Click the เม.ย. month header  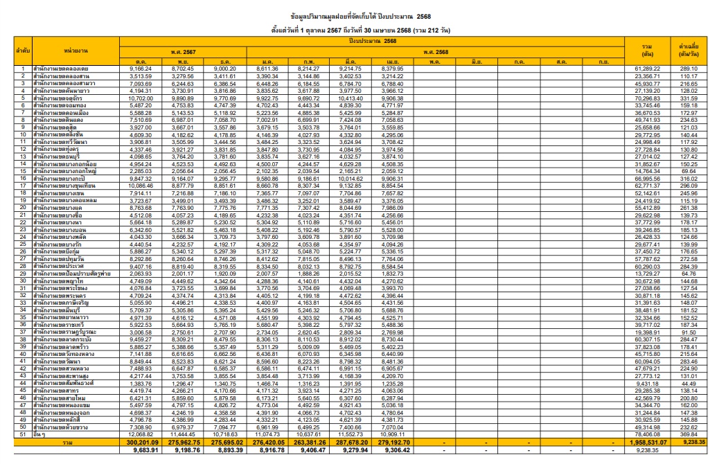(x=393, y=61)
